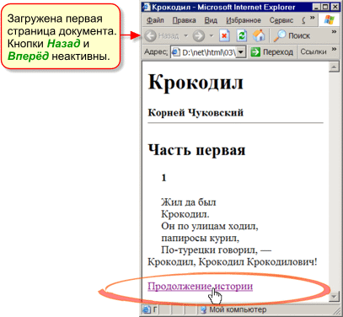
Task: Click the greyed Forward arrow button
Action: click(x=199, y=36)
